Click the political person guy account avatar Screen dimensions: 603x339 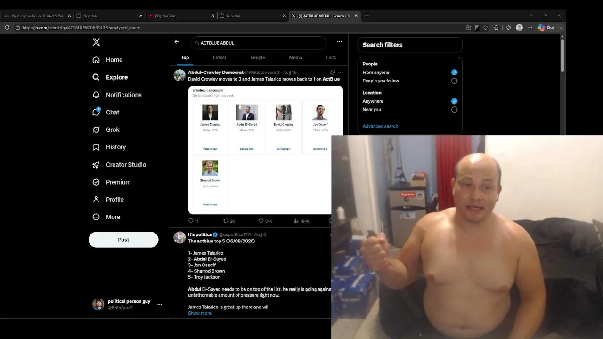point(98,304)
